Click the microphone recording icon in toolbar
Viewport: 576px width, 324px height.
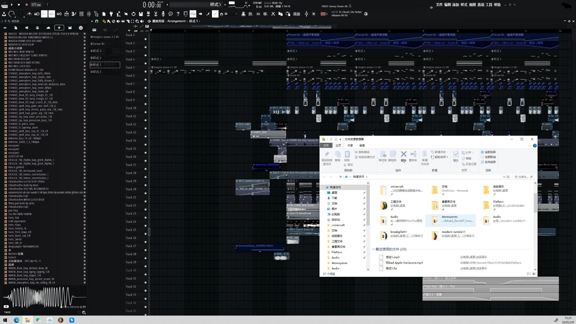coord(163,14)
